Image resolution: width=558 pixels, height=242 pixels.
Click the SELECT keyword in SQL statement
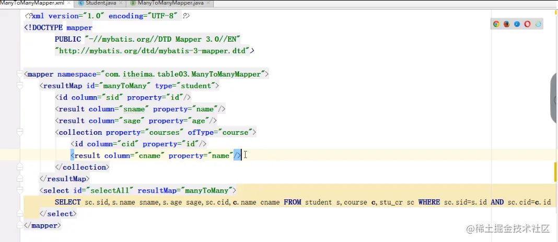click(68, 202)
